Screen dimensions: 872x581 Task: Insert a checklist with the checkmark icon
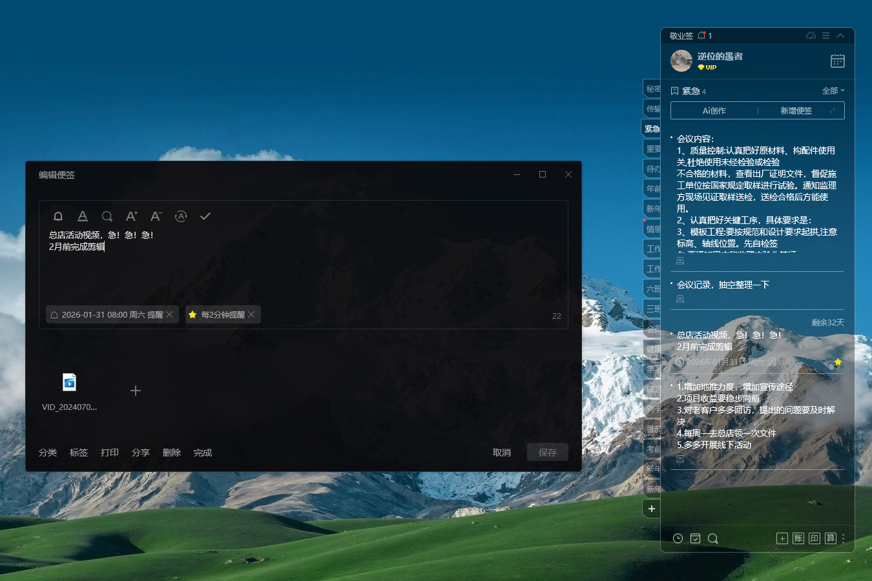(205, 216)
